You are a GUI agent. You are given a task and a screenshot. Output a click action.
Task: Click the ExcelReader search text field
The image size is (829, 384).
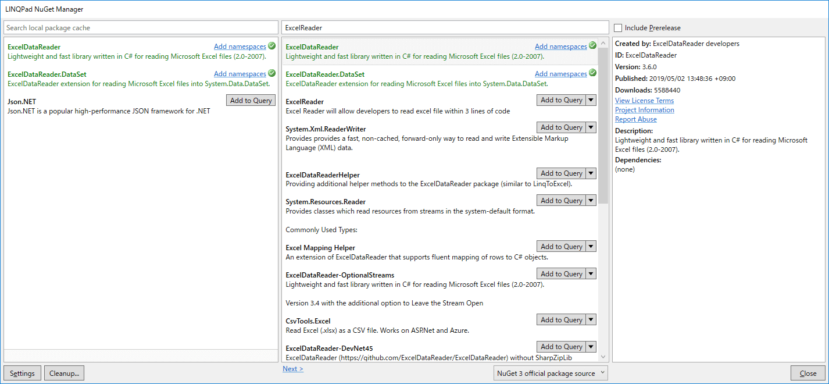click(445, 28)
